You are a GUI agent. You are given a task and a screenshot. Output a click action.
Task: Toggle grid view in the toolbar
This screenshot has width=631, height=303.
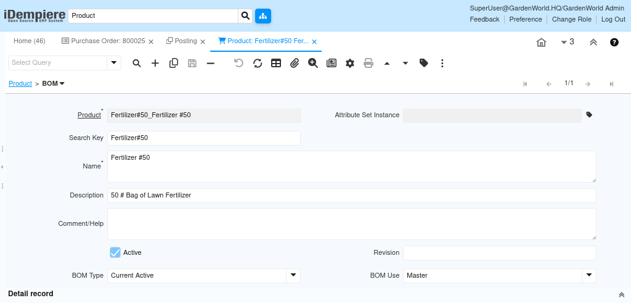[x=276, y=63]
